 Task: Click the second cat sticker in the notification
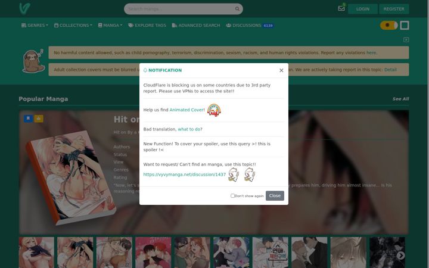(x=250, y=174)
